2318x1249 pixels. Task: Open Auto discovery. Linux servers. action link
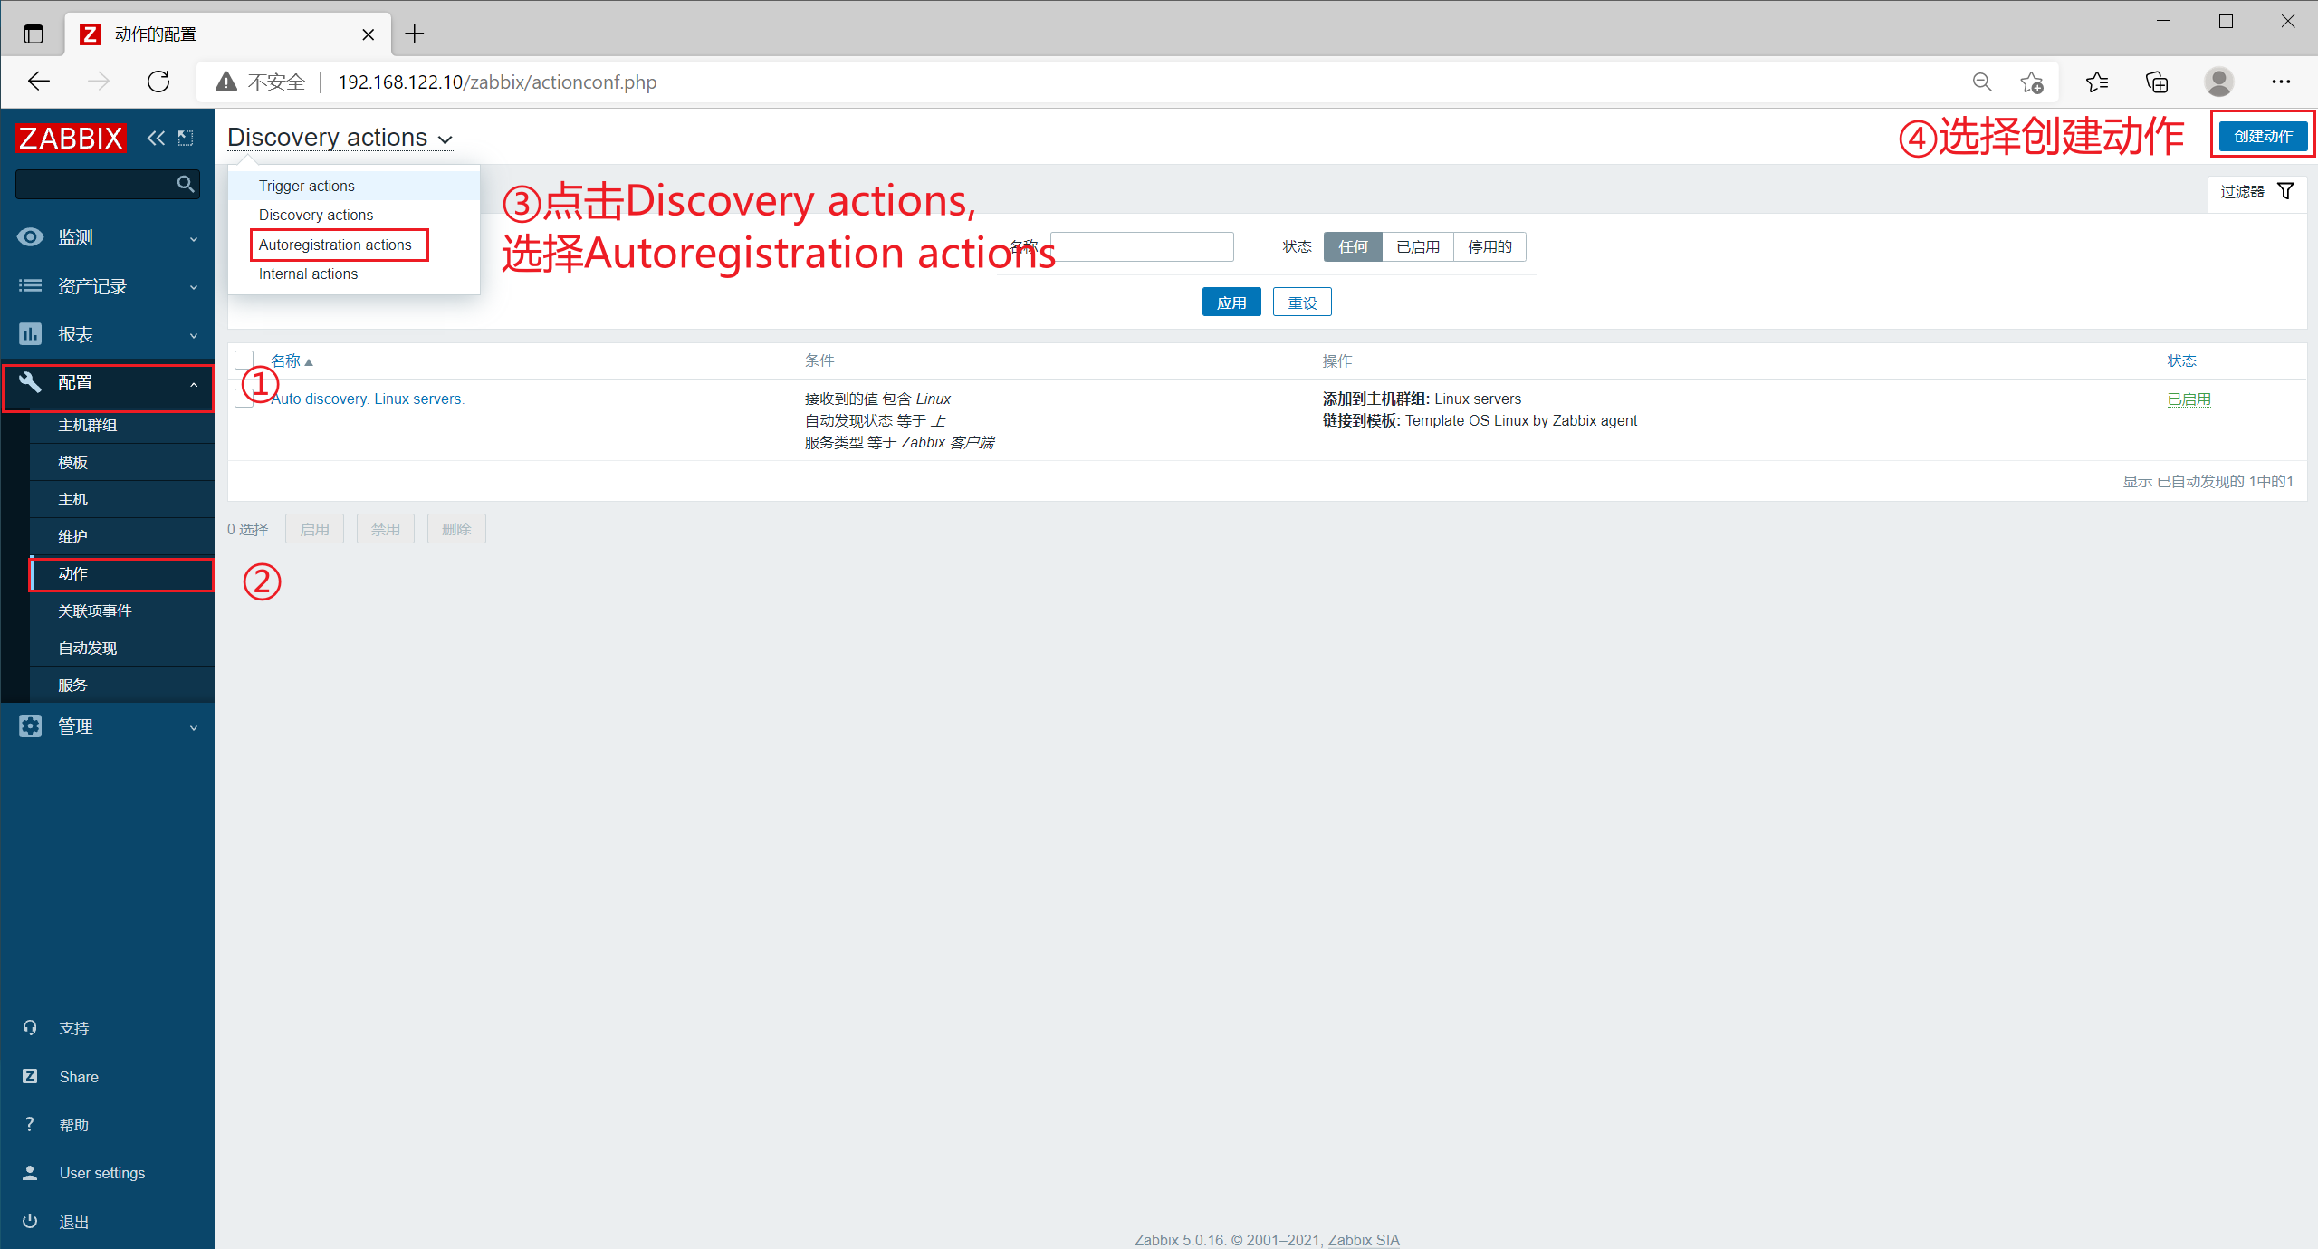click(x=368, y=399)
